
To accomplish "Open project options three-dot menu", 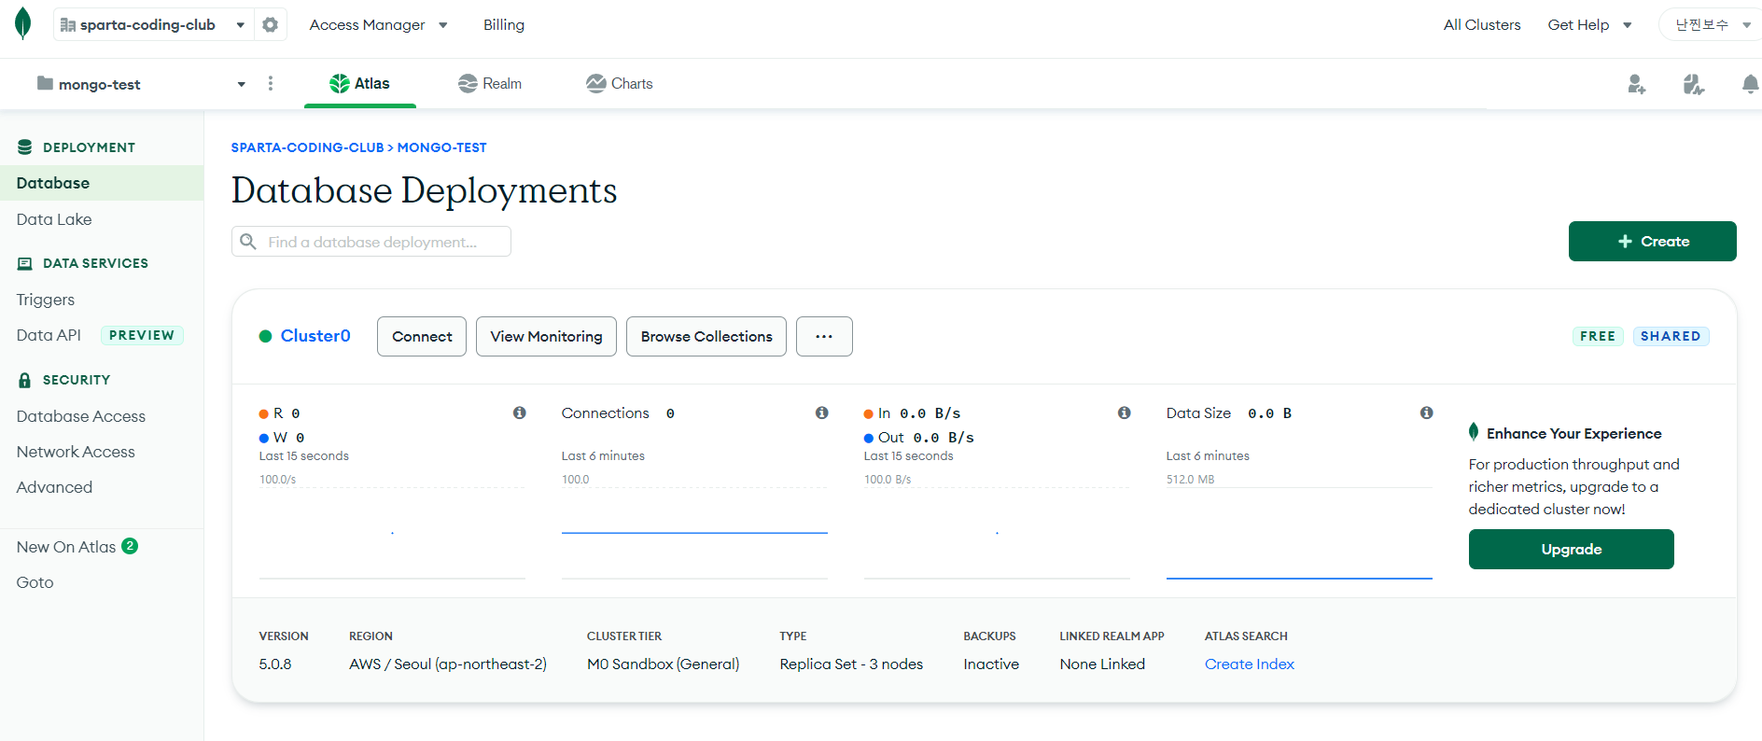I will pyautogui.click(x=271, y=84).
